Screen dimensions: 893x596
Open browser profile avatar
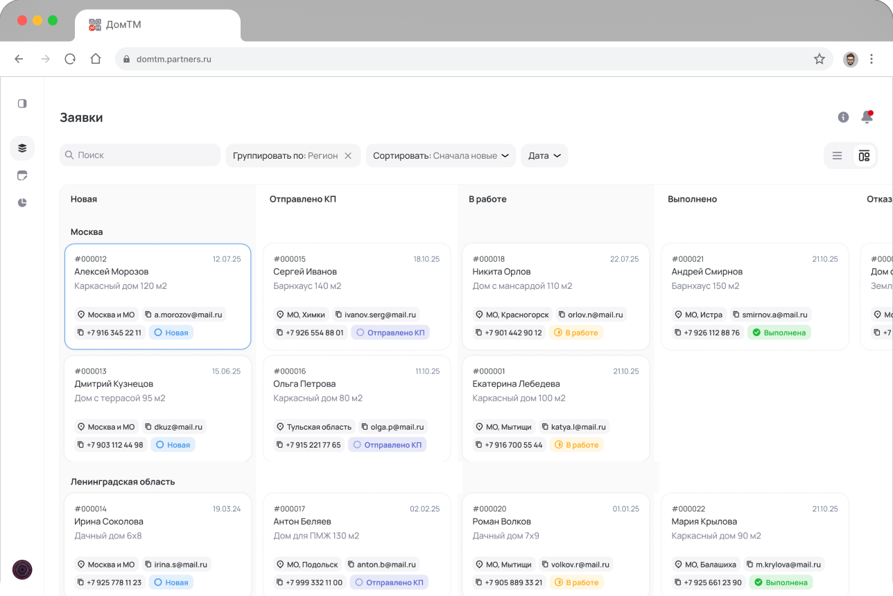click(x=851, y=59)
